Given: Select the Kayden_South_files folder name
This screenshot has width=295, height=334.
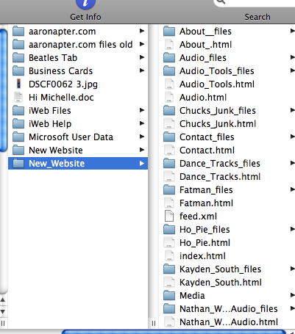Looking at the screenshot, I should click(220, 269).
